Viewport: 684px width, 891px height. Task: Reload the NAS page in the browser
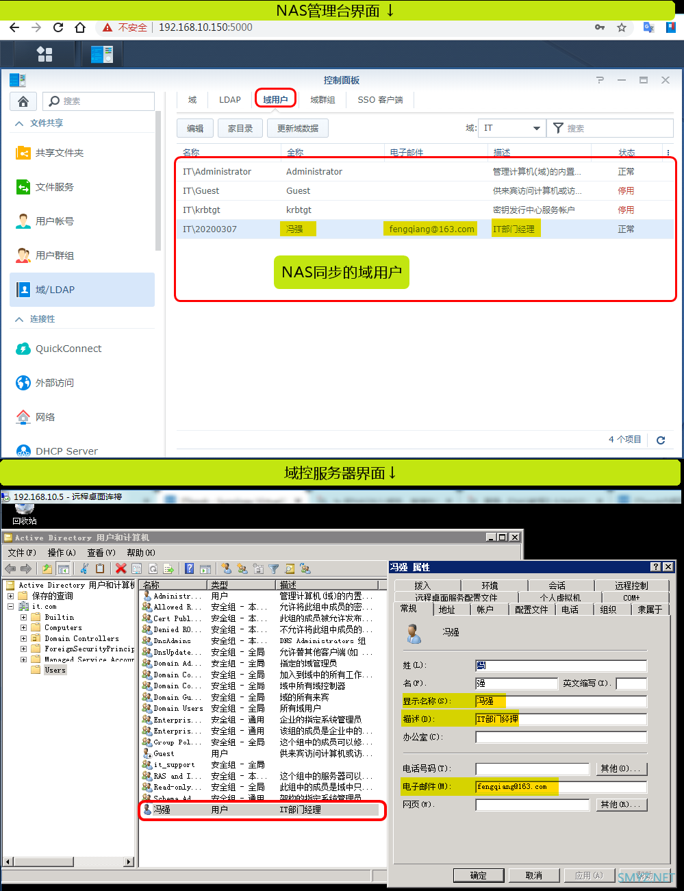click(58, 27)
